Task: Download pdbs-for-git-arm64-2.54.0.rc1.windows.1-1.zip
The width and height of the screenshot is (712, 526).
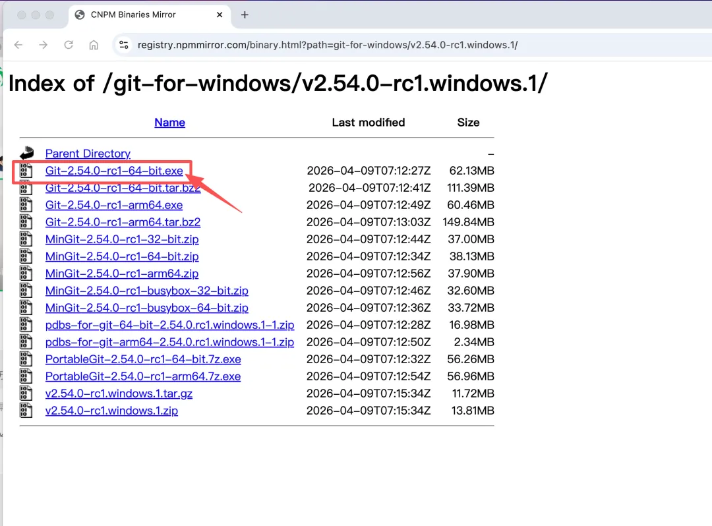Action: coord(170,342)
